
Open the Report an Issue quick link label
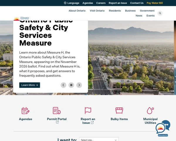click(88, 121)
